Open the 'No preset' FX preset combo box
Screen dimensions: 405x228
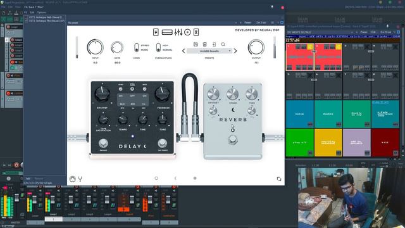[151, 23]
